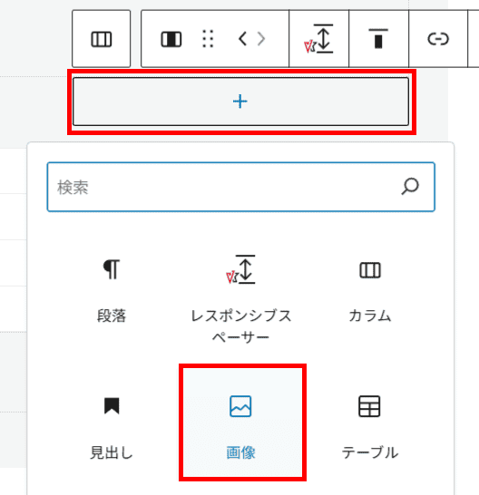Move column left with left chevron
479x495 pixels.
pyautogui.click(x=242, y=39)
